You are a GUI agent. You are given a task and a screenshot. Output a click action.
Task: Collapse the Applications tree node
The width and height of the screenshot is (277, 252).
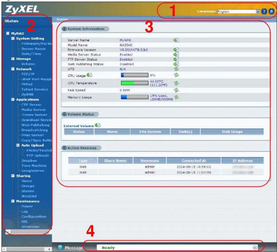pyautogui.click(x=13, y=99)
